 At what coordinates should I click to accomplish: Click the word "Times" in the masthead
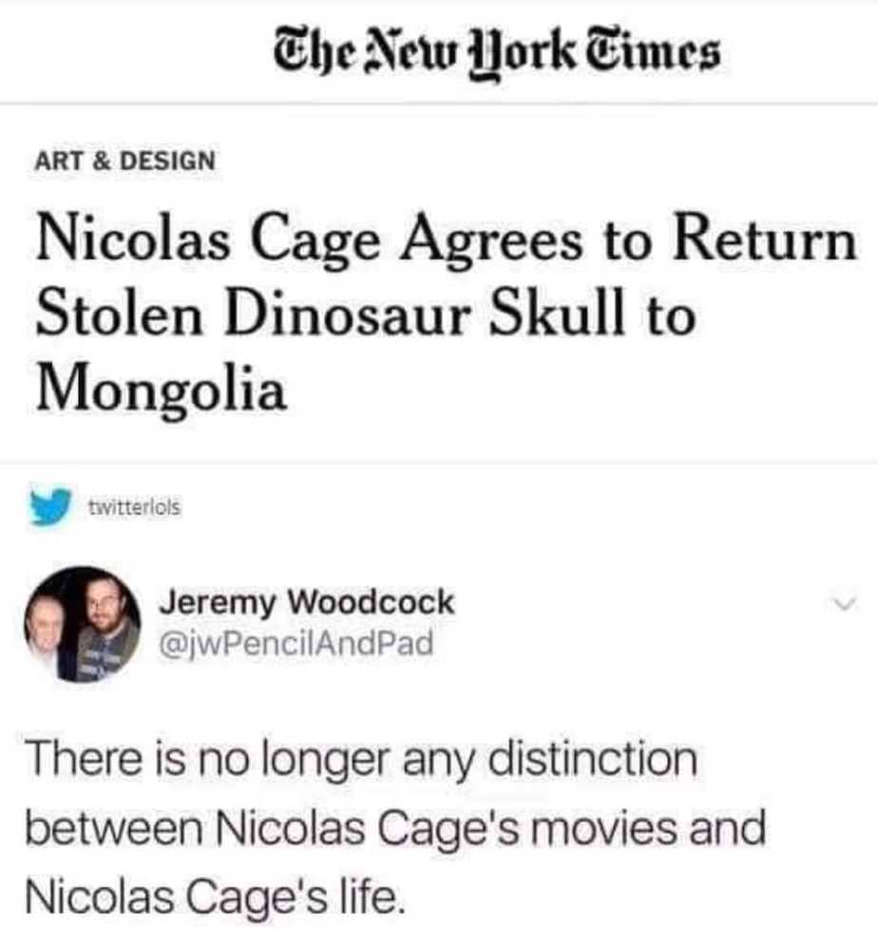(655, 51)
